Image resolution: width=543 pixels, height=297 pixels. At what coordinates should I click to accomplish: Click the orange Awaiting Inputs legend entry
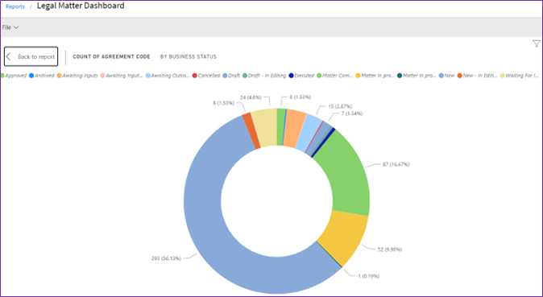(77, 76)
